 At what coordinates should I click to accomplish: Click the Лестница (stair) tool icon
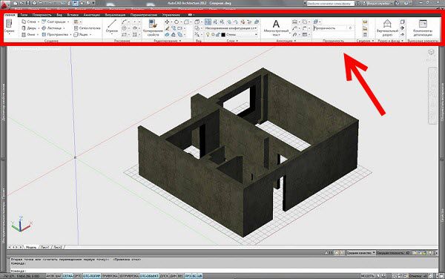(44, 28)
